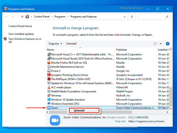The image size is (177, 133).
Task: Click the 18-Feb-21 installed date
Action: pyautogui.click(x=163, y=63)
